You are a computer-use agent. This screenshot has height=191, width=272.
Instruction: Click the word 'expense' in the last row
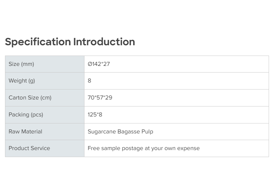(x=189, y=148)
